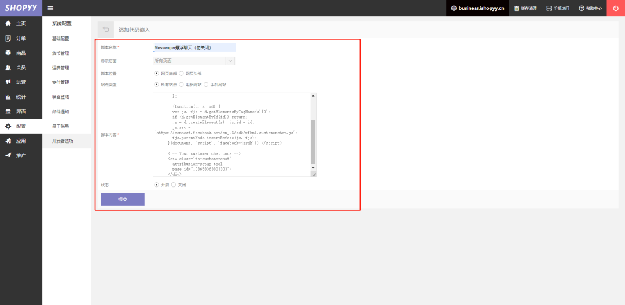The height and width of the screenshot is (305, 625).
Task: Focus the 脚本名称 script name input field
Action: pyautogui.click(x=194, y=47)
